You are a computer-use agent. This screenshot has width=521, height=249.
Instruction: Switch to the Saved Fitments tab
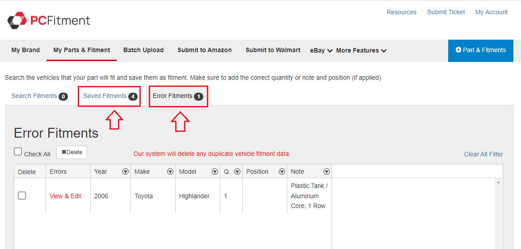[x=105, y=96]
